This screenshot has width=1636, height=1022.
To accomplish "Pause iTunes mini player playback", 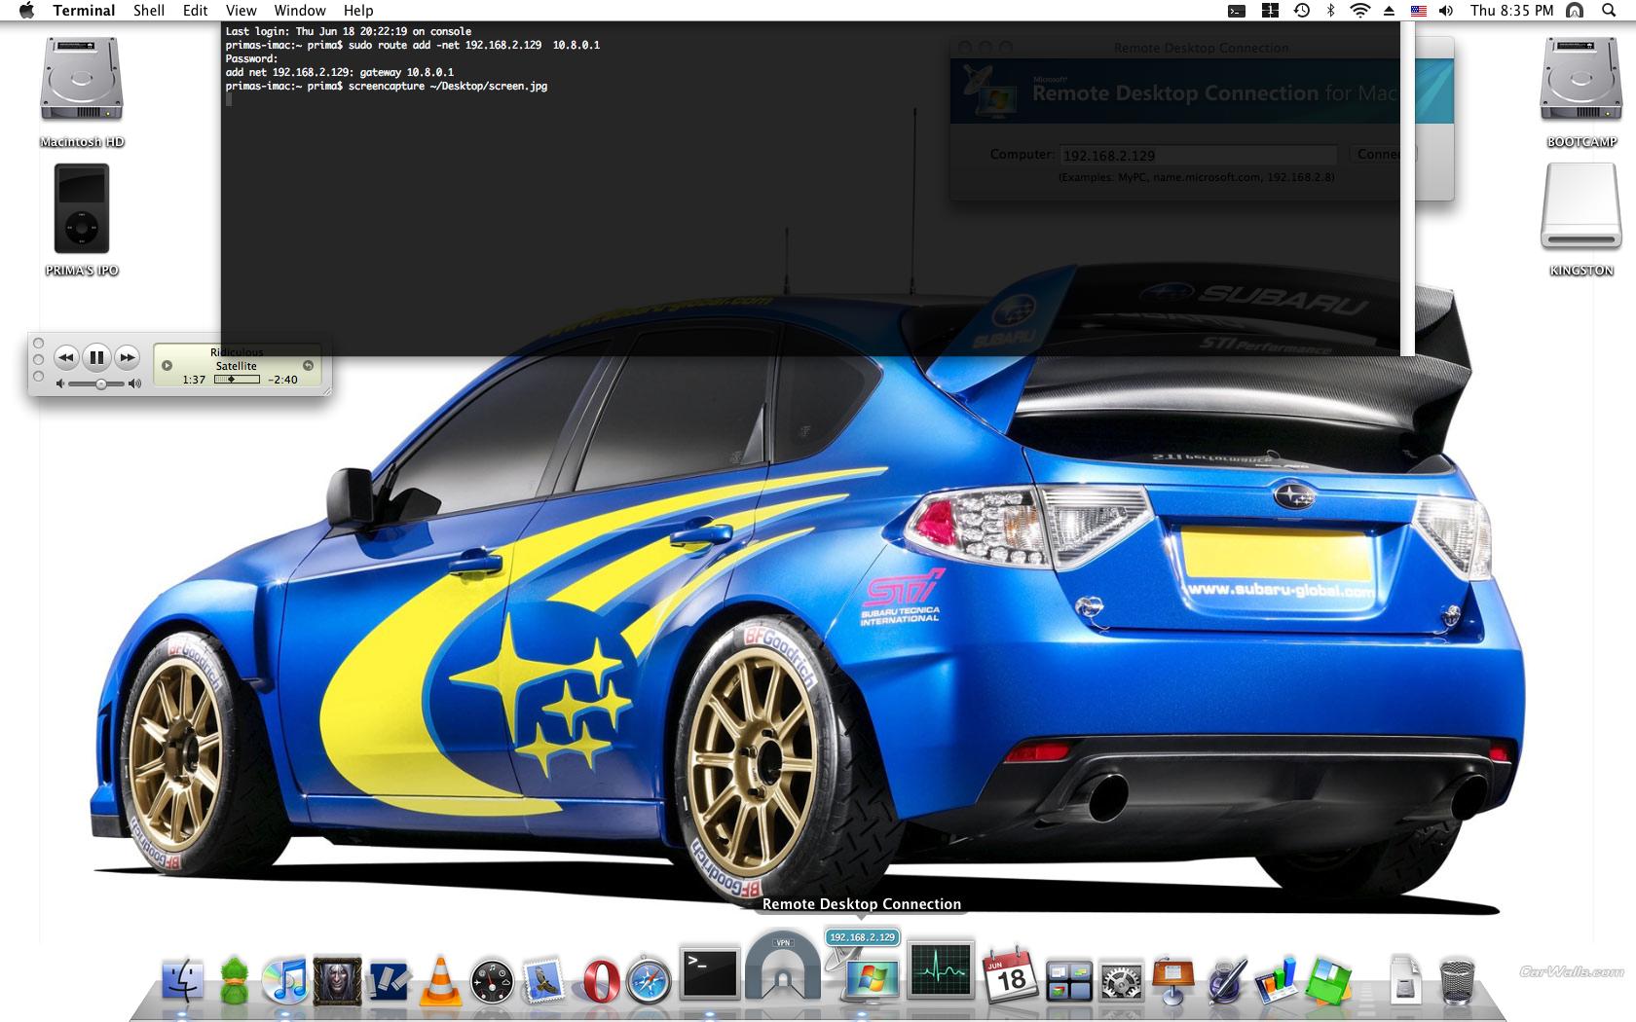I will pyautogui.click(x=96, y=357).
